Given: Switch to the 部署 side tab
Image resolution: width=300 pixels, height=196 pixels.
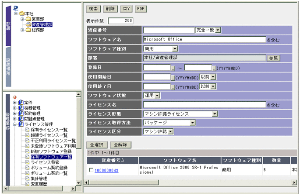Looking at the screenshot, I should (x=8, y=26).
